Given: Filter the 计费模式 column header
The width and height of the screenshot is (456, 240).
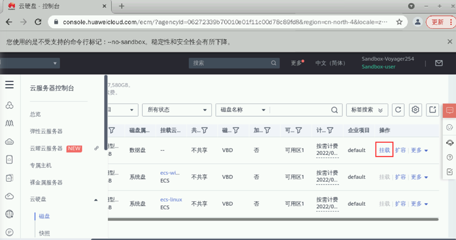Looking at the screenshot, I should click(330, 131).
